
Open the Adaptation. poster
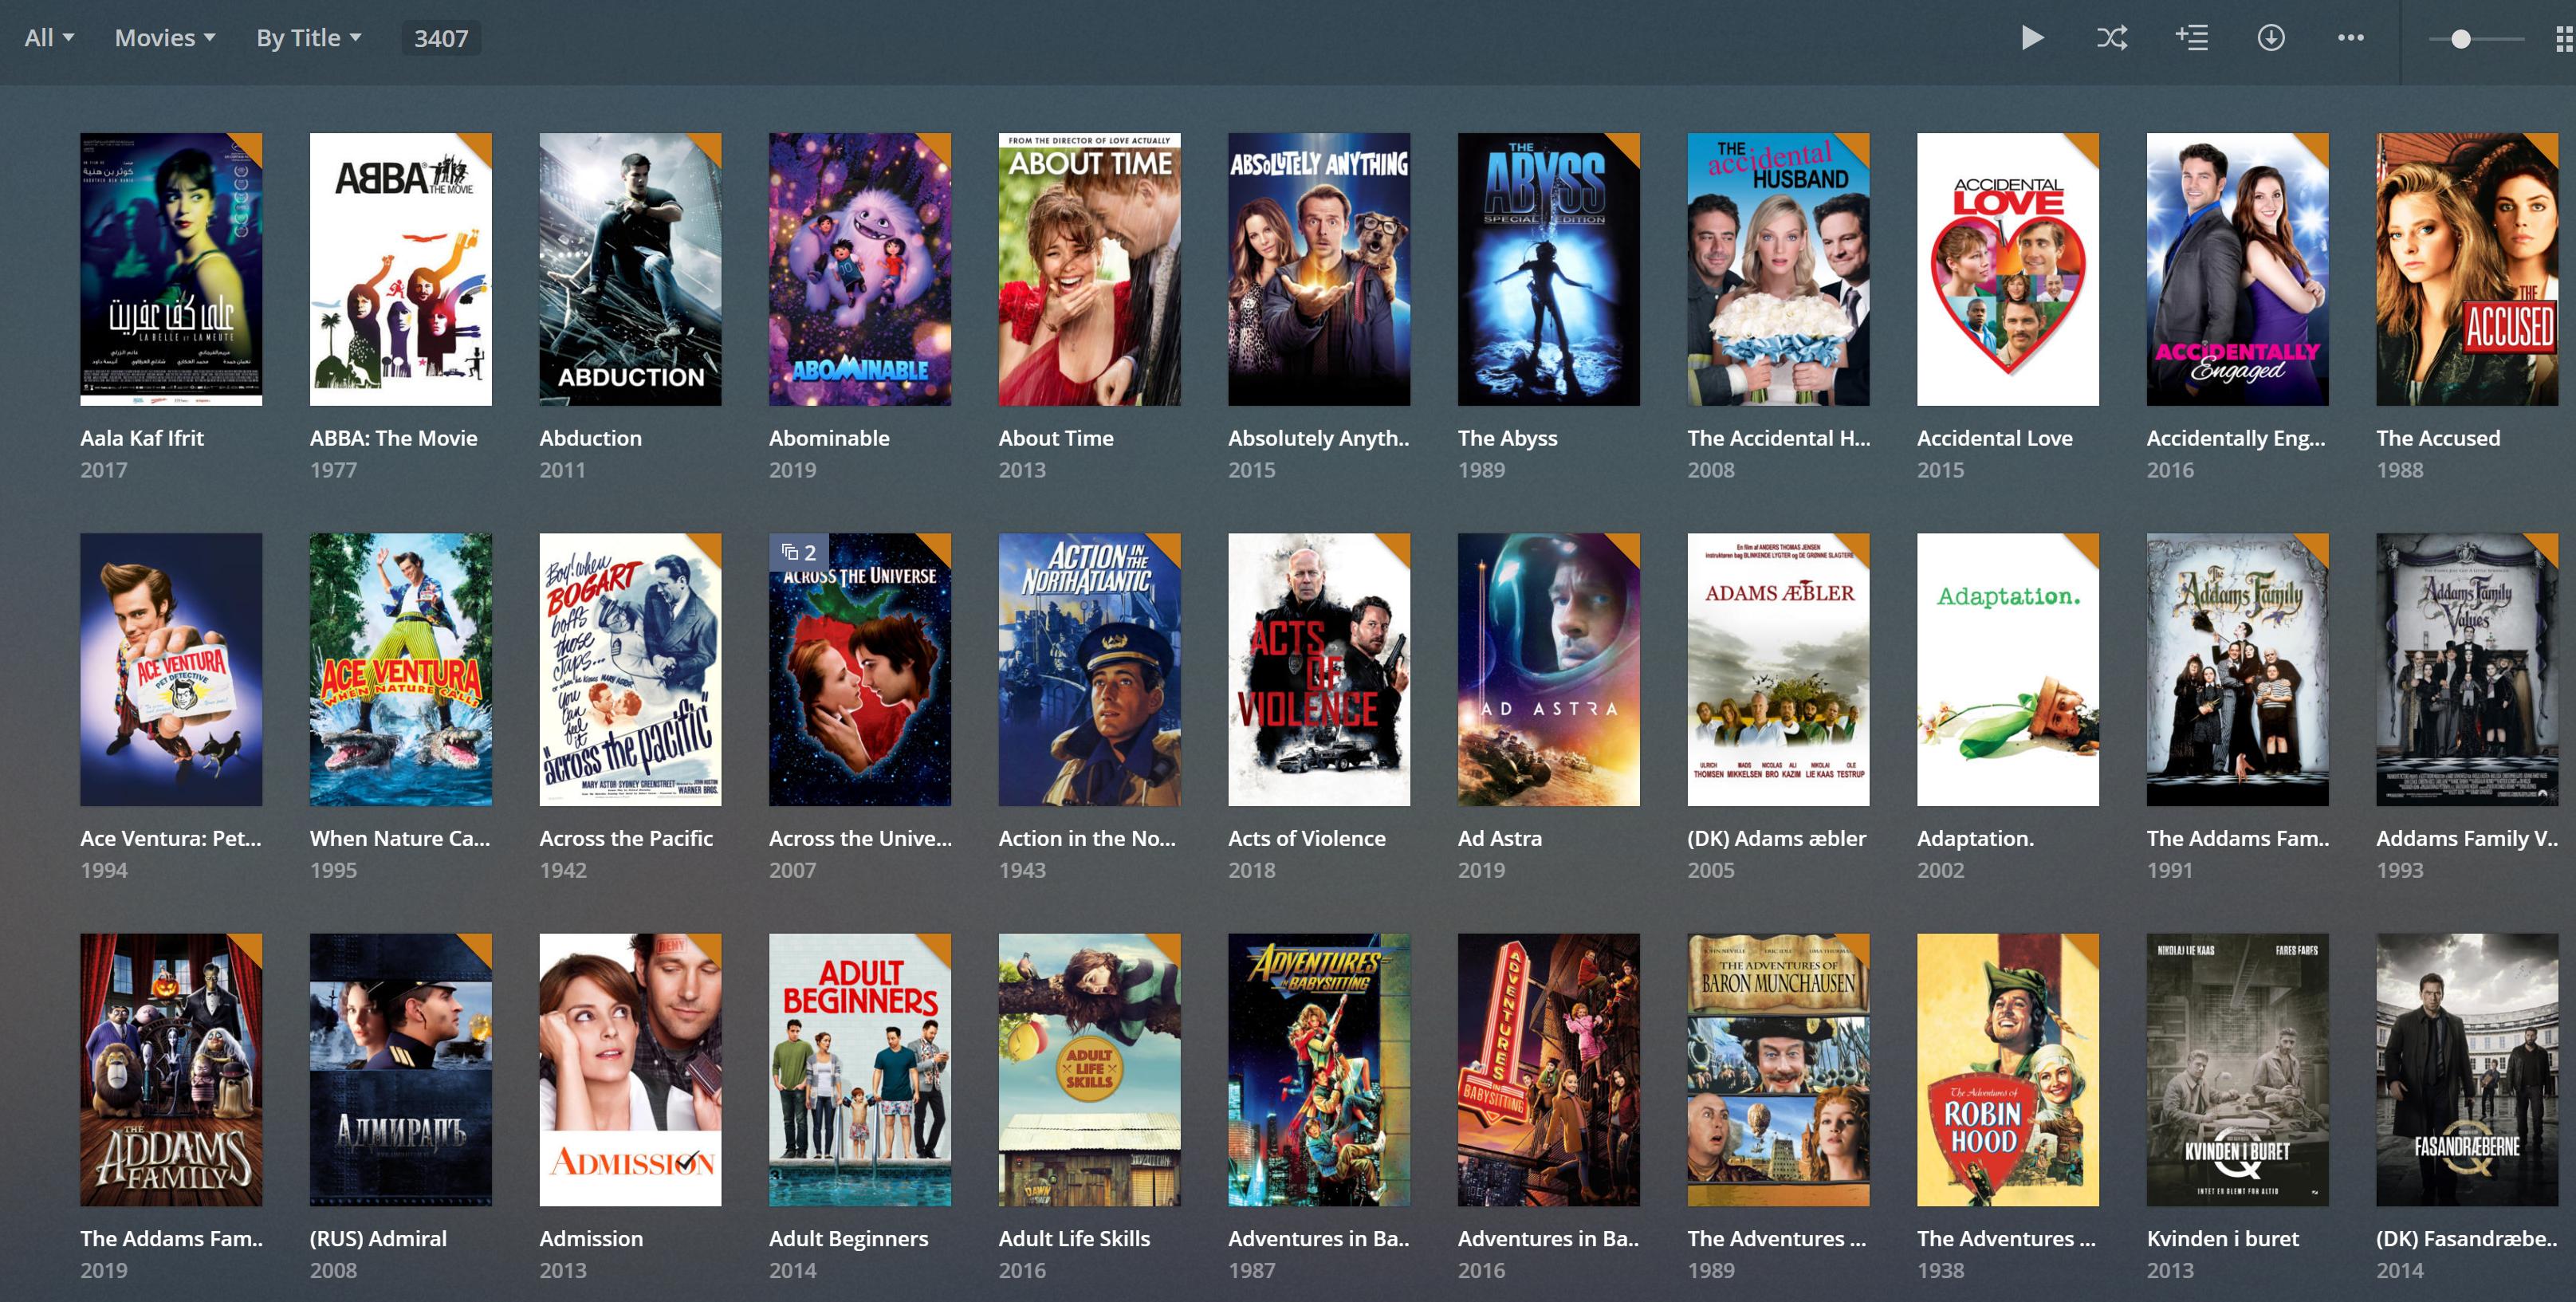coord(2007,669)
